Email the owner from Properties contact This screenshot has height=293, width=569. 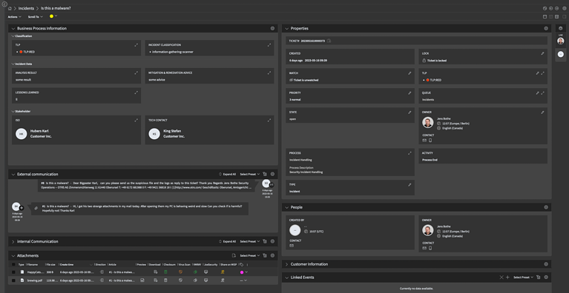click(x=424, y=141)
